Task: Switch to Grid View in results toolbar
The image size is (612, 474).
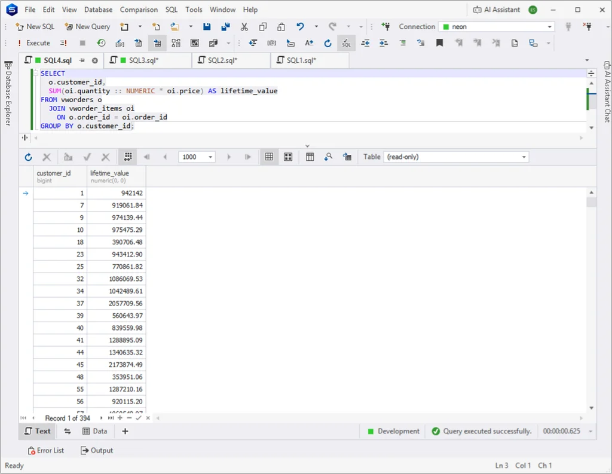Action: (x=269, y=157)
